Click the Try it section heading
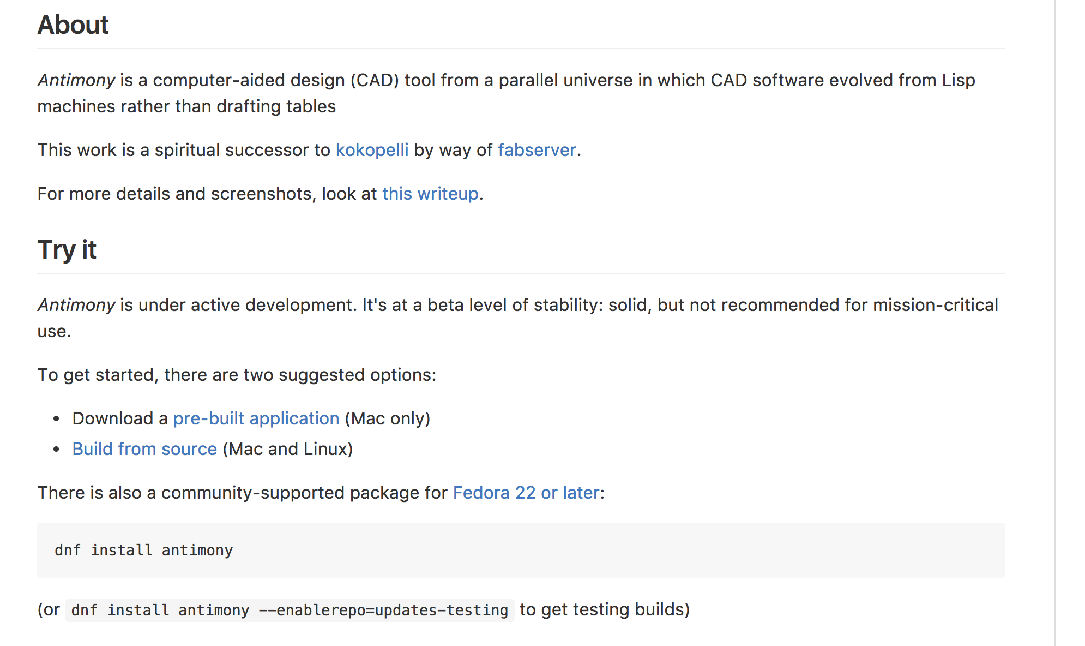Screen dimensions: 1085x646 [67, 250]
